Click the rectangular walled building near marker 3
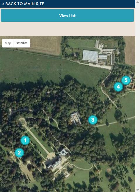 pyautogui.click(x=76, y=118)
